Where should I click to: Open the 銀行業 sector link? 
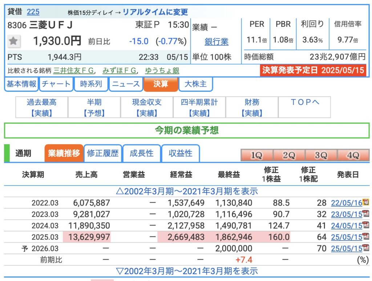click(x=217, y=42)
